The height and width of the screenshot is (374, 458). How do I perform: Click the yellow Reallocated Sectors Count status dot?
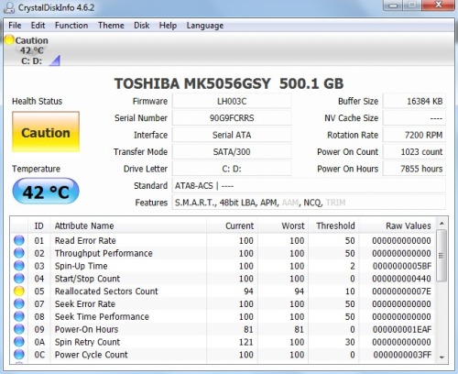coord(19,291)
